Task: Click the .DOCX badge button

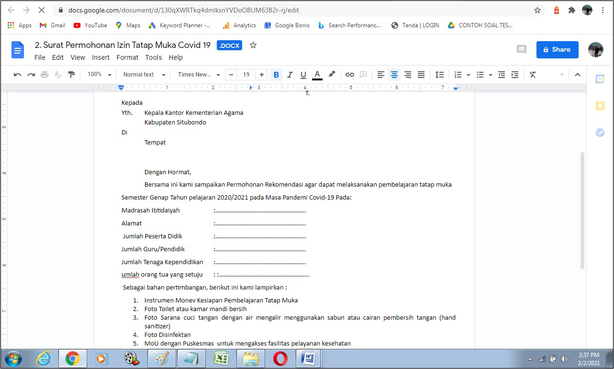Action: click(x=229, y=45)
